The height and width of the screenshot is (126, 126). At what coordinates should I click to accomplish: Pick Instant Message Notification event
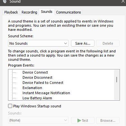(46, 93)
